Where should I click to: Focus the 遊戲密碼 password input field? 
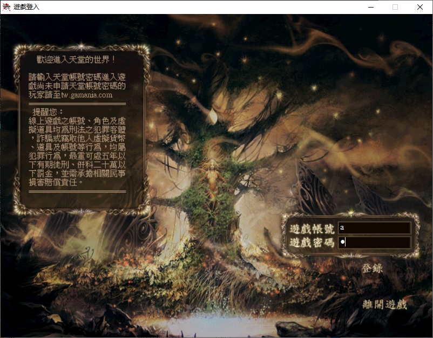pyautogui.click(x=375, y=243)
